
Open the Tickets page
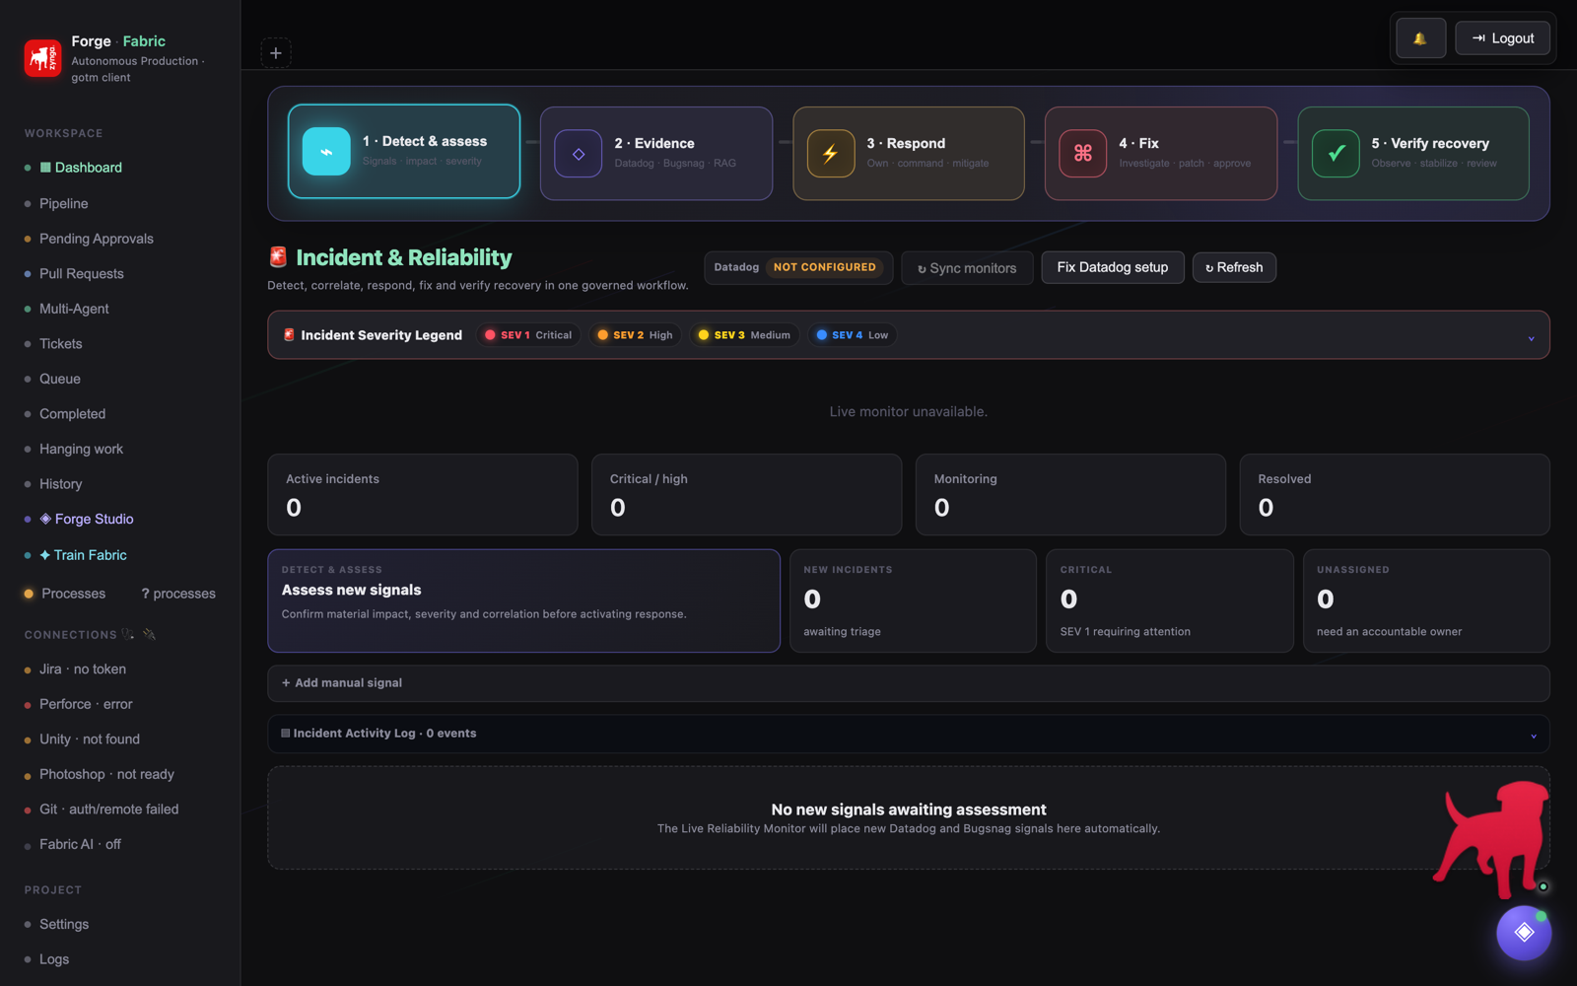tap(61, 343)
